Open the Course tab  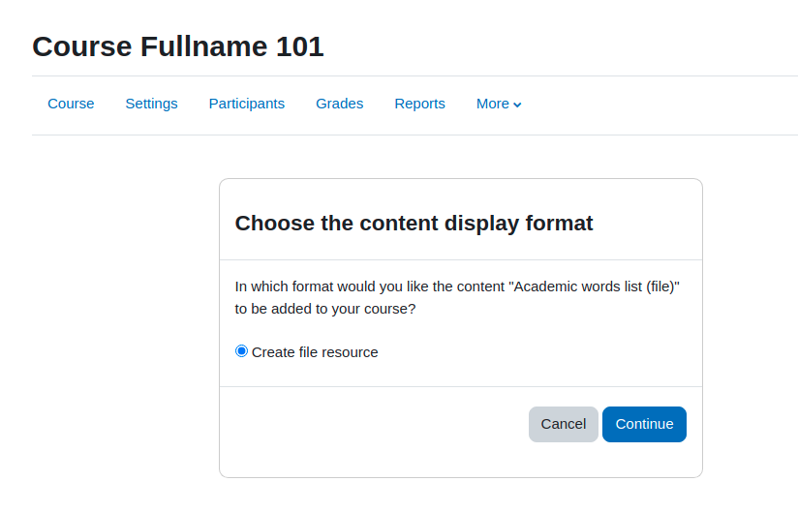[71, 104]
